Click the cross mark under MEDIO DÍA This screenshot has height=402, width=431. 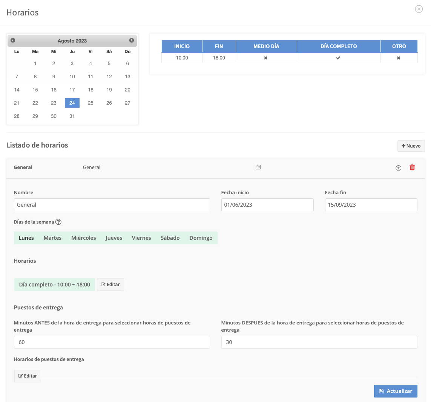click(x=266, y=58)
